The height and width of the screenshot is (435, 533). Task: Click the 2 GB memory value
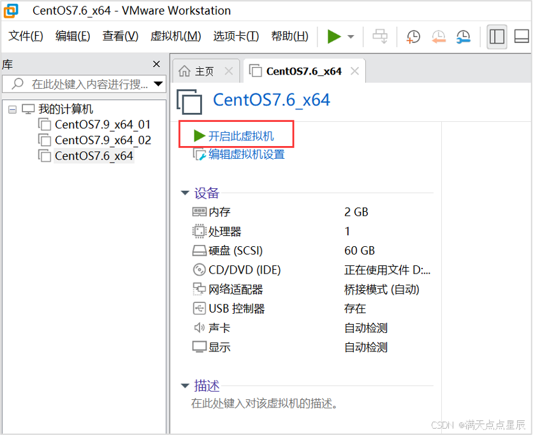[x=356, y=212]
